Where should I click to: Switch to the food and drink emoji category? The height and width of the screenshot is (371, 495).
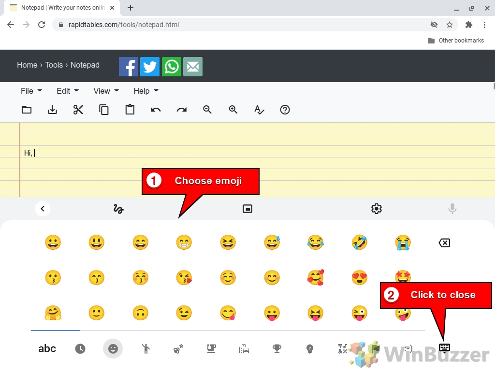coord(211,348)
